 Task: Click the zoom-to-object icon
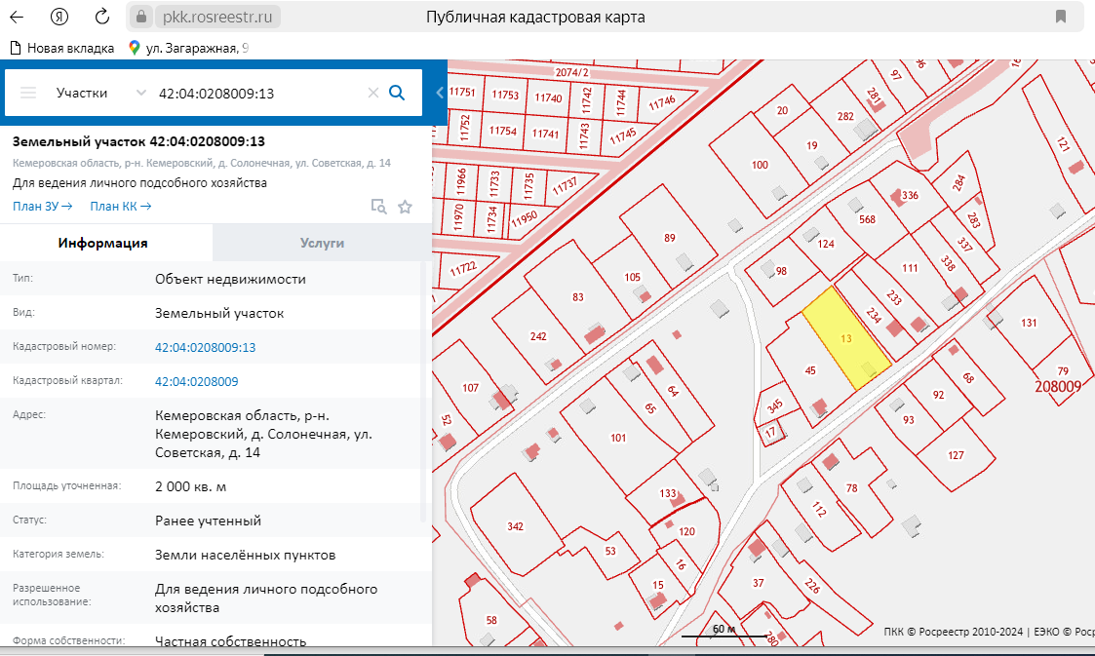tap(378, 207)
